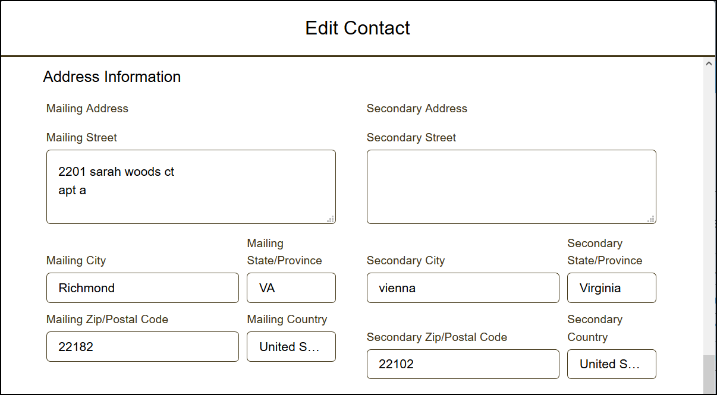This screenshot has width=717, height=395.
Task: Click the Mailing Zip field showing 22182
Action: click(x=143, y=347)
